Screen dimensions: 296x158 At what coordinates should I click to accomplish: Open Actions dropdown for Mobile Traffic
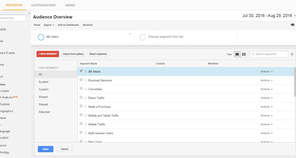267,124
